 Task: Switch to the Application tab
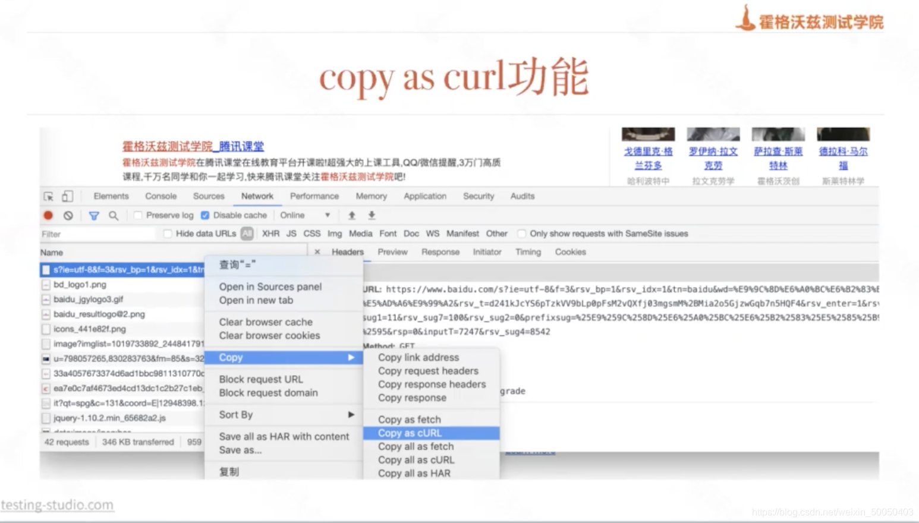point(425,196)
